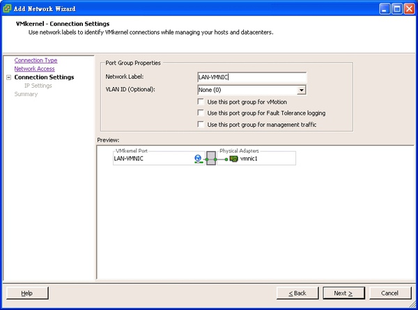Cancel the Add Network Wizard
Image resolution: width=418 pixels, height=310 pixels.
click(x=390, y=293)
